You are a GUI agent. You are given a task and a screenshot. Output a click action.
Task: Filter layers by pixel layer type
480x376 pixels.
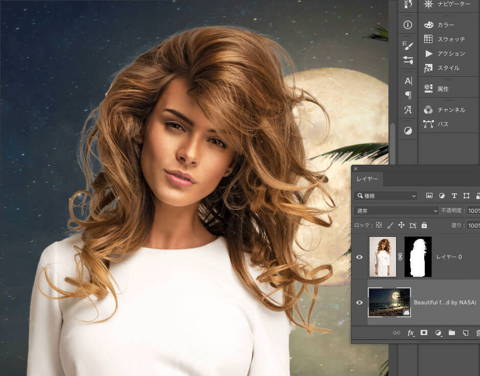429,195
